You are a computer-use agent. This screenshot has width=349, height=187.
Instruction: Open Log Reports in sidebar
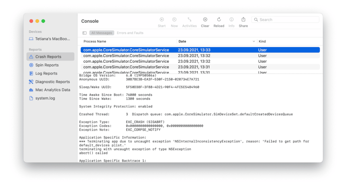[46, 73]
